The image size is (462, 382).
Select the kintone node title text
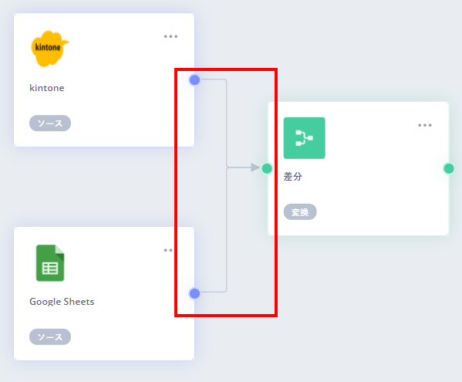(47, 88)
